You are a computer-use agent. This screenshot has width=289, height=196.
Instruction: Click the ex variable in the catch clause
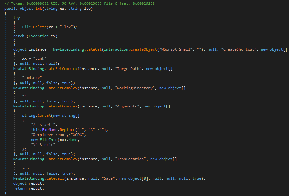pyautogui.click(x=53, y=36)
